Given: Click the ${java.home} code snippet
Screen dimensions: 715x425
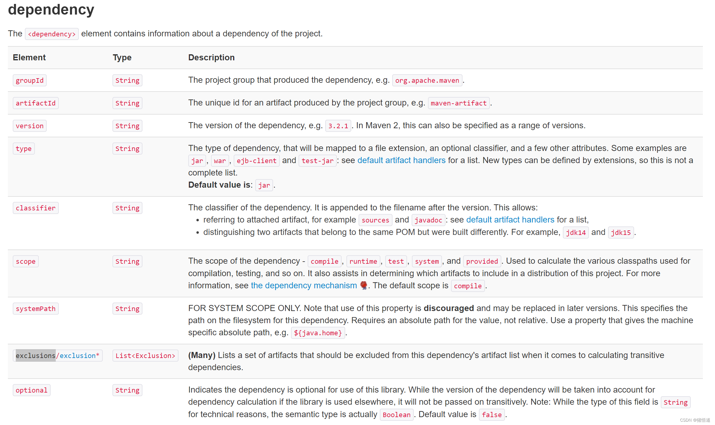Looking at the screenshot, I should pos(318,333).
